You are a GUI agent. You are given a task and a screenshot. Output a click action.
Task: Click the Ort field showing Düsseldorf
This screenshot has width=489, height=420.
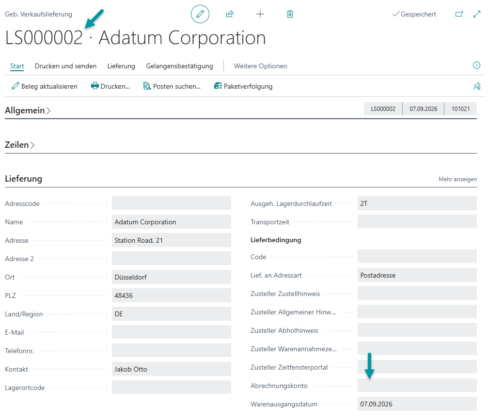pos(172,277)
